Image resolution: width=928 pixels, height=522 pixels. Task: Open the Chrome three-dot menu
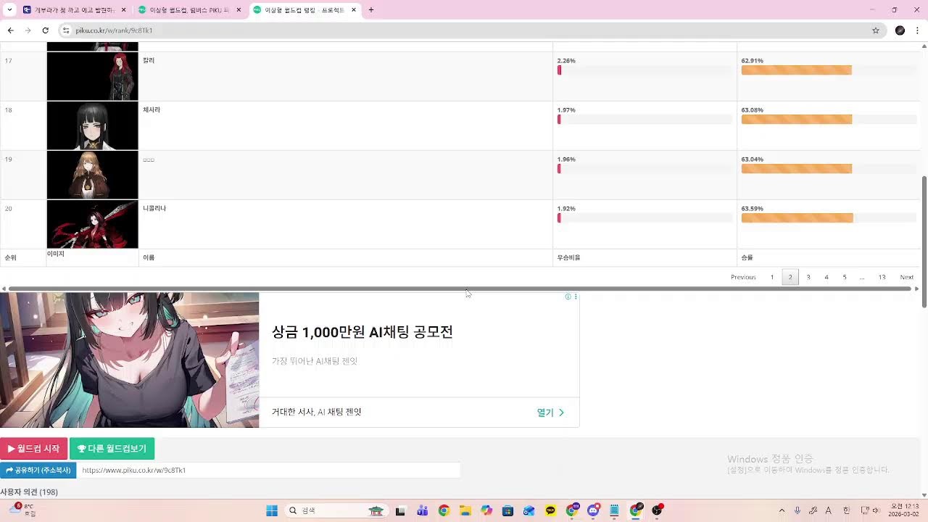pos(917,30)
